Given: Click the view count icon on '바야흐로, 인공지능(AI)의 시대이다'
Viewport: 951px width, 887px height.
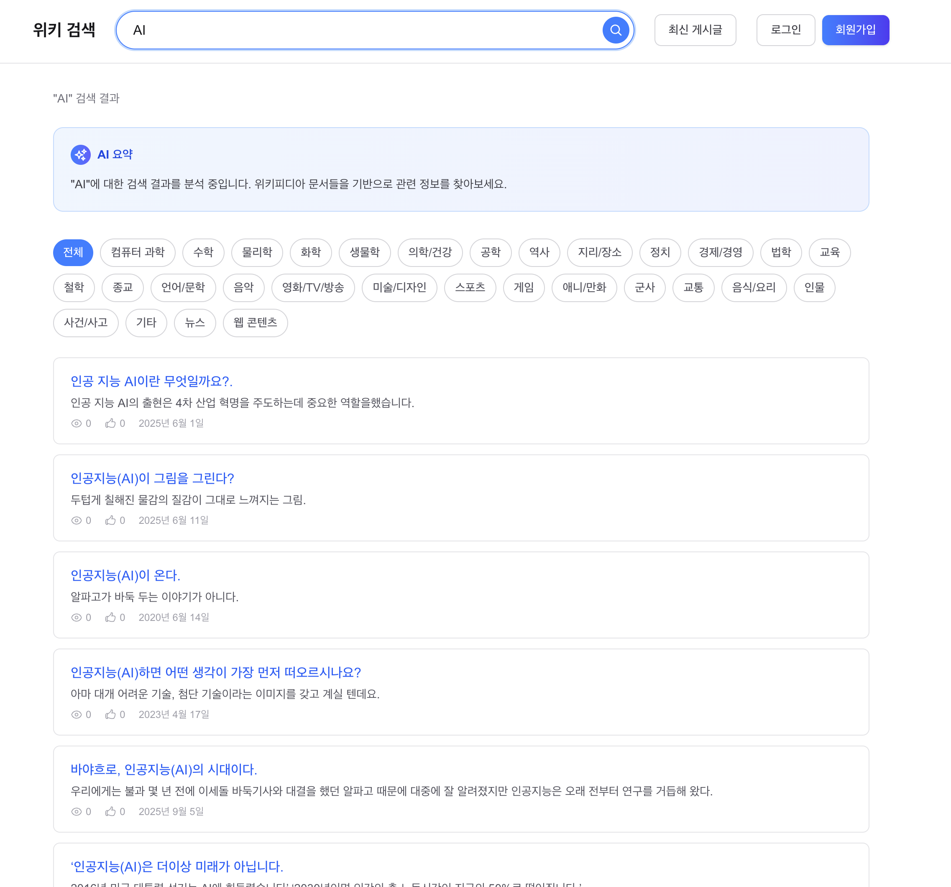Looking at the screenshot, I should click(x=77, y=812).
